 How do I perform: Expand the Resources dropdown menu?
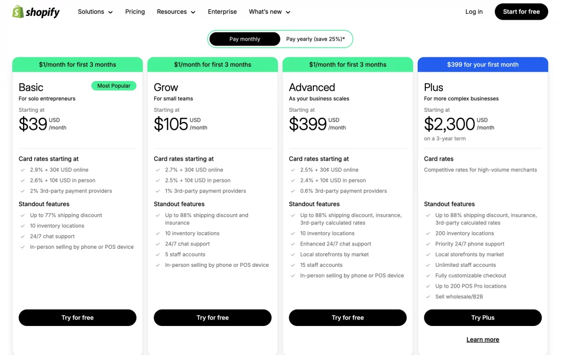(x=176, y=12)
